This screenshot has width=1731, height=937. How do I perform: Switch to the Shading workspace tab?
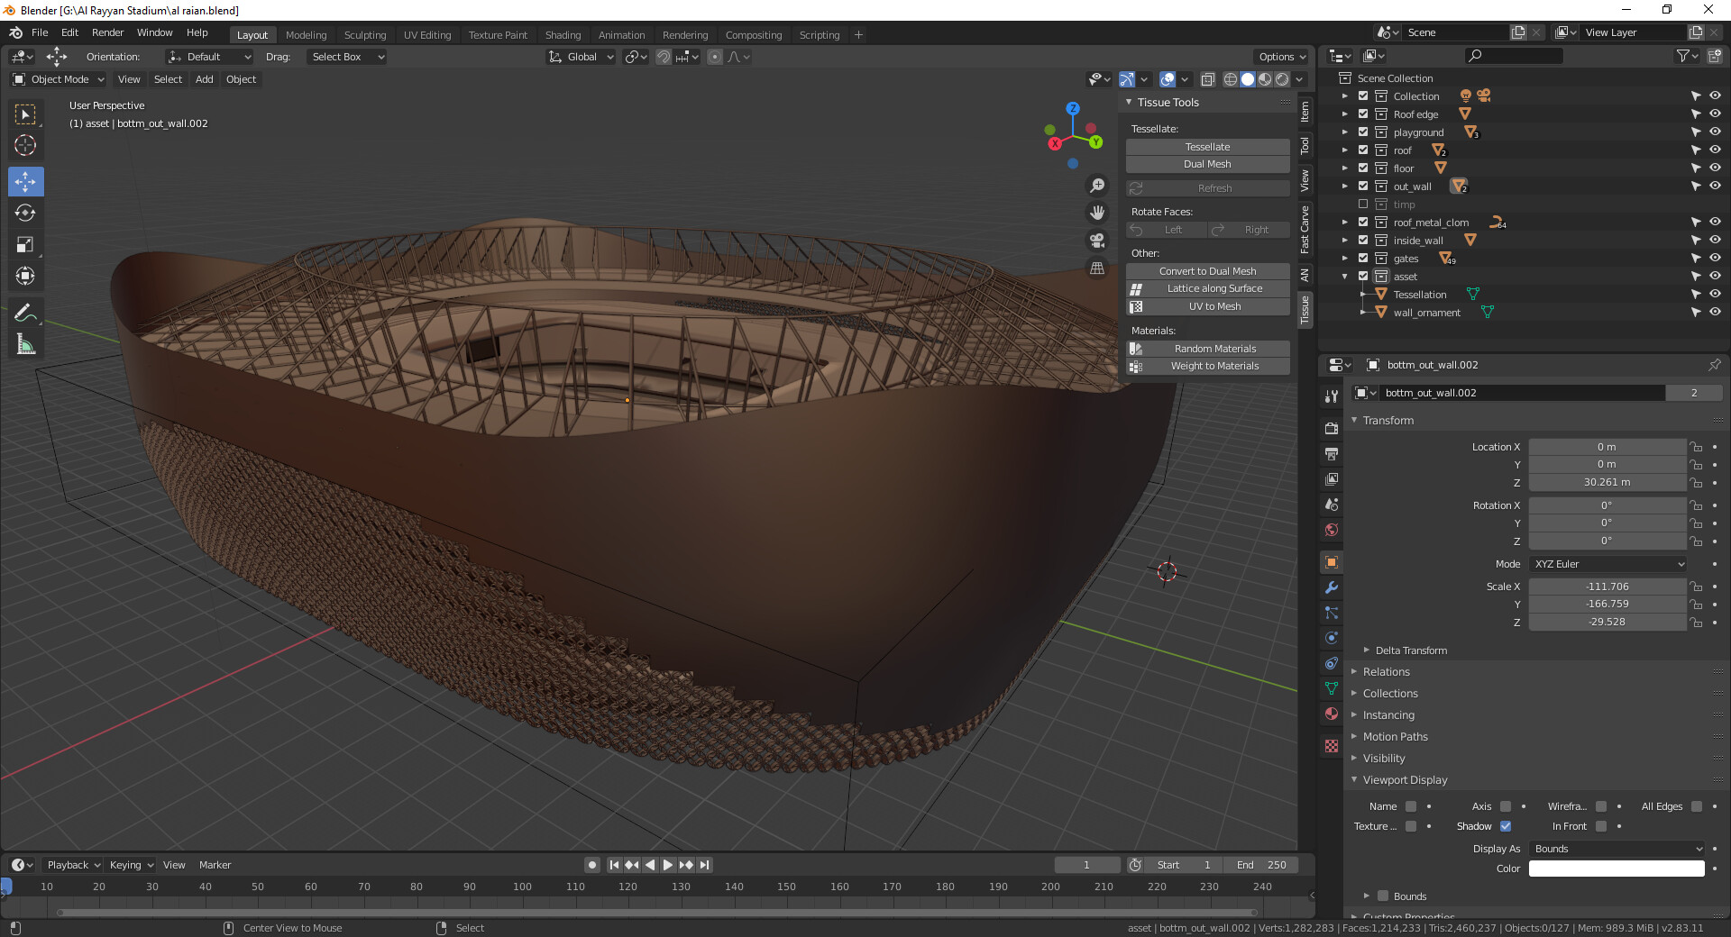(x=563, y=35)
